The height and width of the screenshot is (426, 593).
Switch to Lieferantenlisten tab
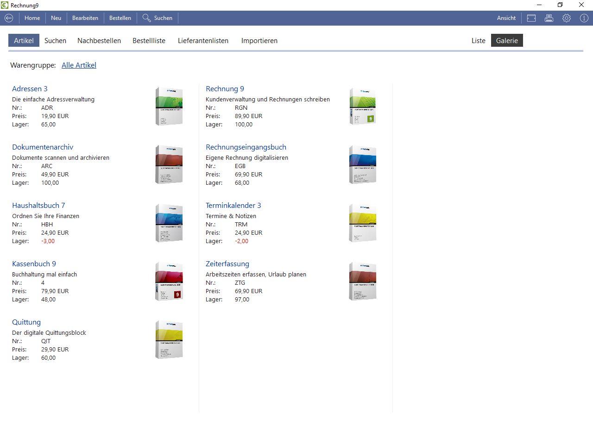click(203, 41)
